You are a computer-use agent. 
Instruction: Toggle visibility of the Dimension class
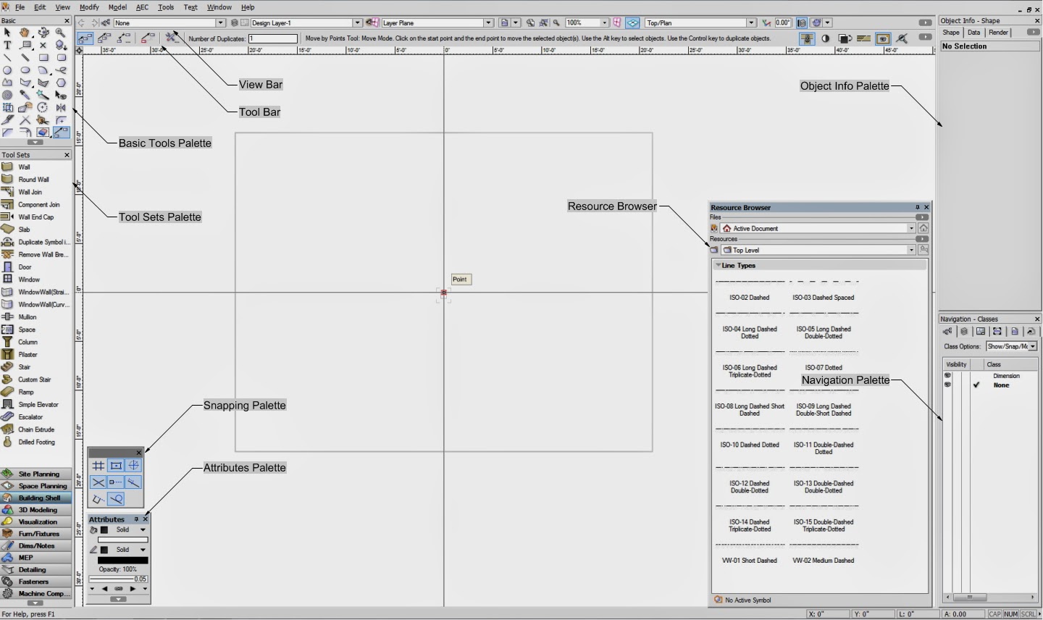click(x=947, y=375)
